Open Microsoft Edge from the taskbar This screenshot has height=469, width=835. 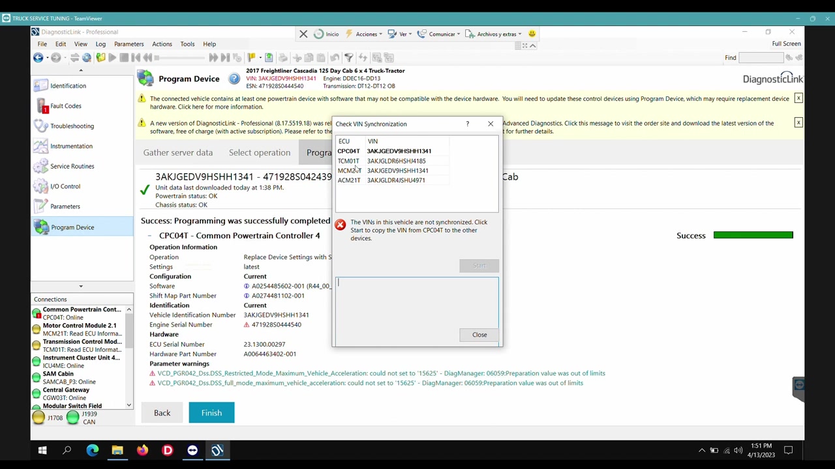[x=93, y=451]
